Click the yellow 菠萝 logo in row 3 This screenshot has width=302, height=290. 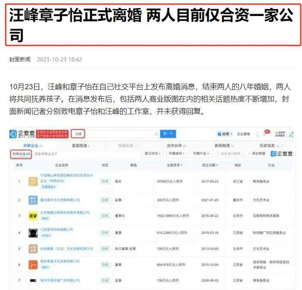coord(33,216)
